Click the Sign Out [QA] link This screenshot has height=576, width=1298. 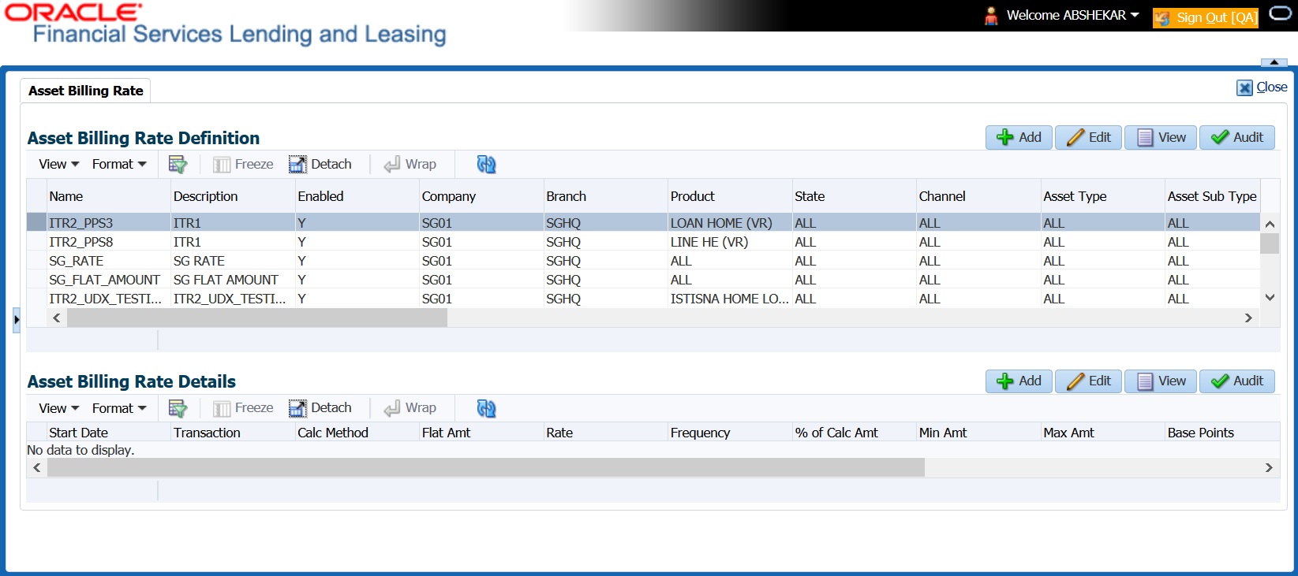[x=1206, y=17]
